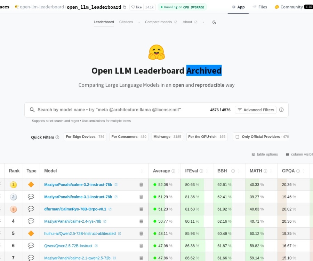Open the Citations nav item
313x261 pixels.
(126, 22)
